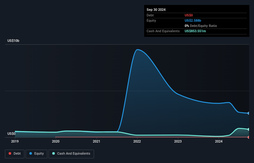
Task: Select the 2021 x-axis label
Action: click(x=97, y=141)
